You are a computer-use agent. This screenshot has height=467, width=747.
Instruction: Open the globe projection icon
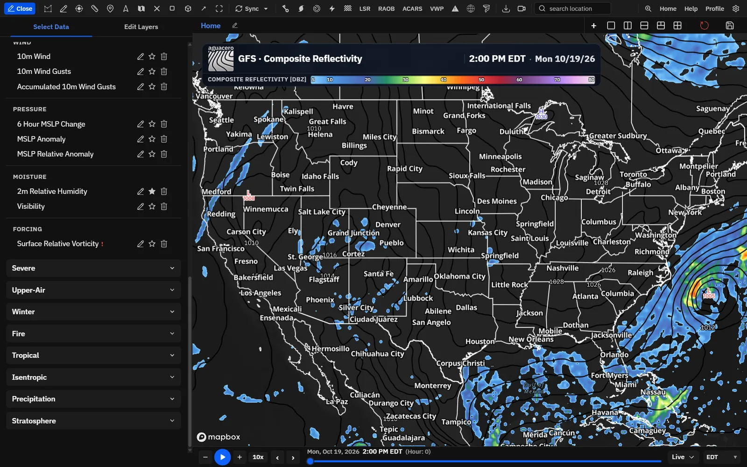471,8
